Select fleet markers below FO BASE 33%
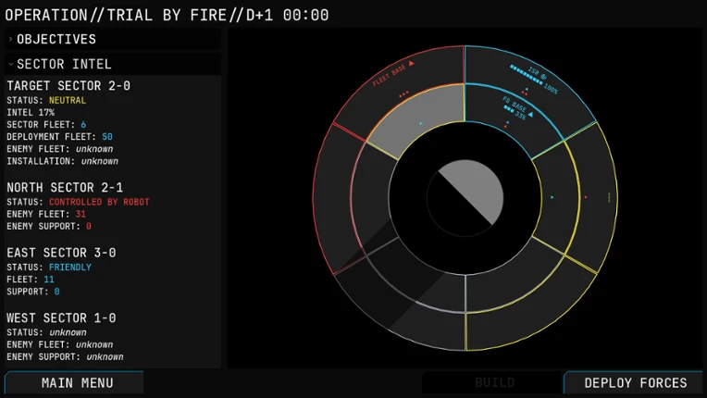Viewport: 707px width, 398px height. pos(506,124)
